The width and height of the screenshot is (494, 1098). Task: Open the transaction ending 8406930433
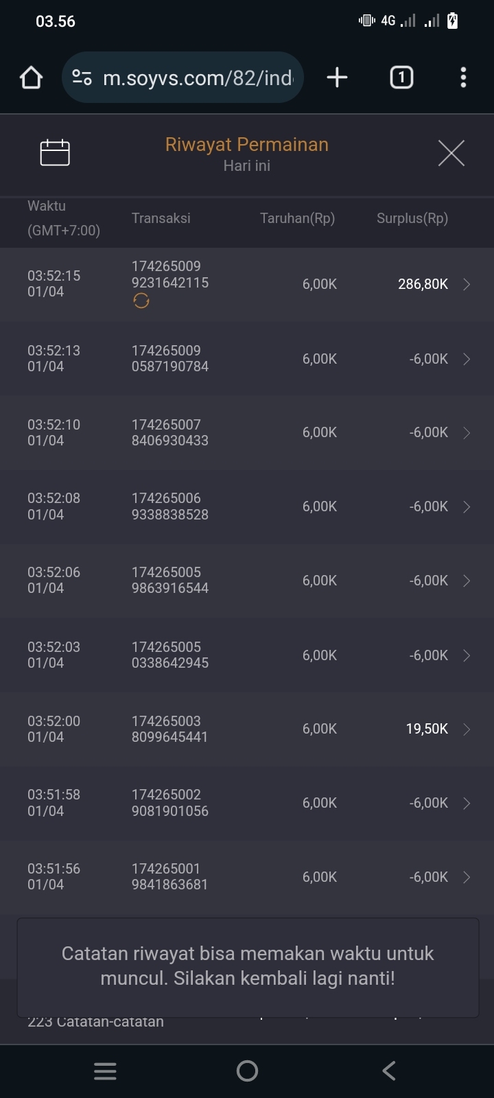click(170, 433)
